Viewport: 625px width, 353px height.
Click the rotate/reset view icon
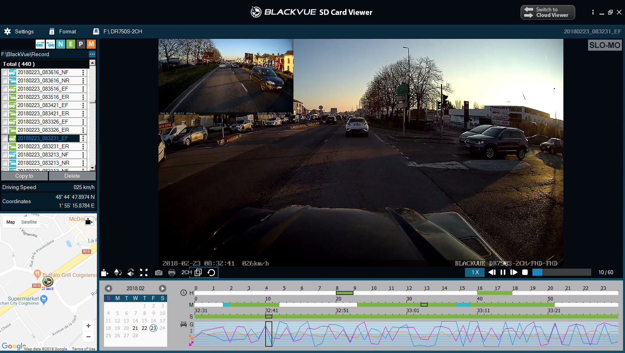click(x=211, y=273)
